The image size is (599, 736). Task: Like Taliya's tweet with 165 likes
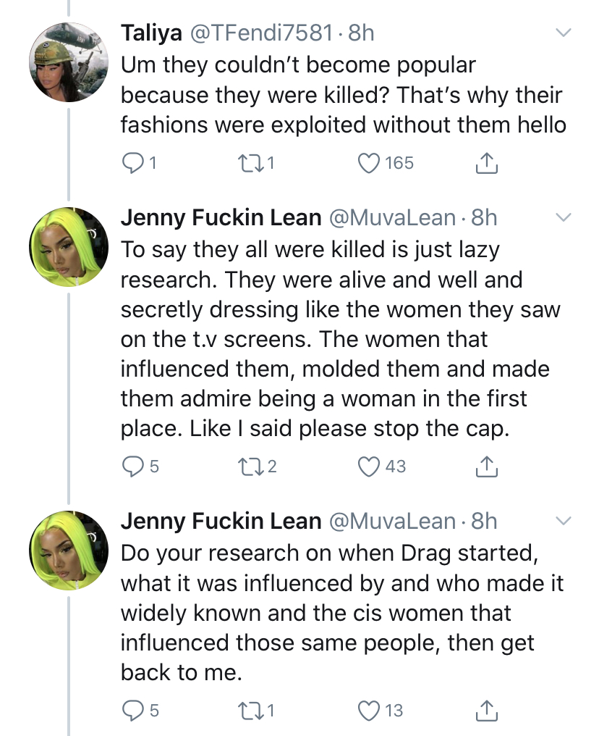click(368, 163)
